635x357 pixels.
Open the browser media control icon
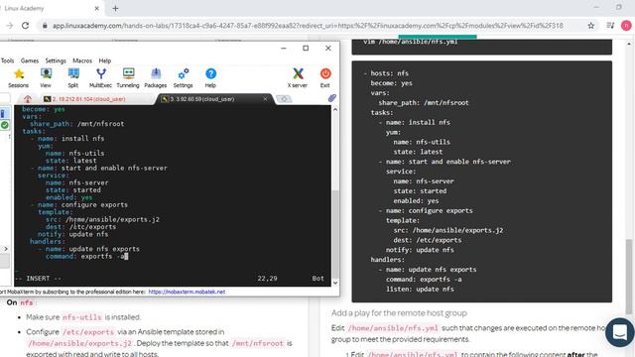point(610,26)
